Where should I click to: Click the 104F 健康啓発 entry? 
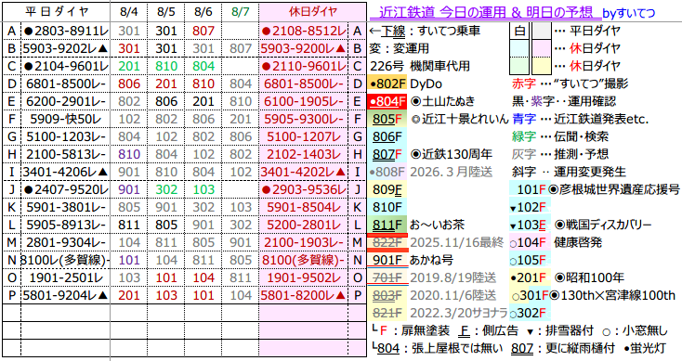(556, 242)
